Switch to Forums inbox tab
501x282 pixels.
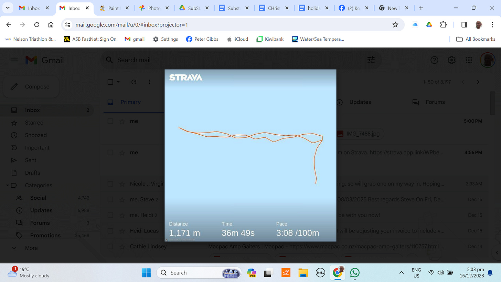[x=428, y=102]
